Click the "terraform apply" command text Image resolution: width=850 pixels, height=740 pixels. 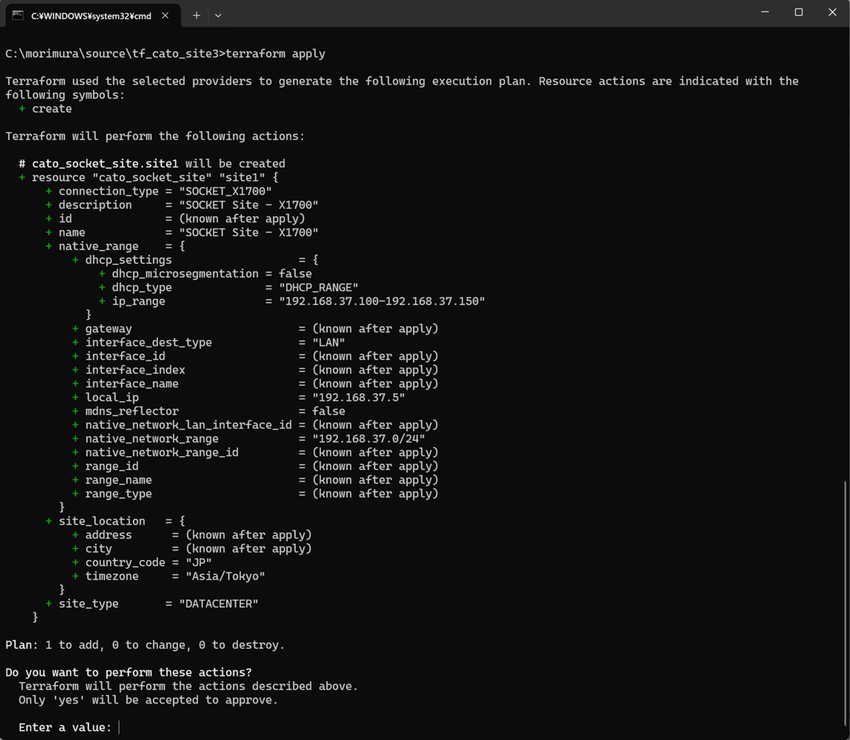pyautogui.click(x=275, y=54)
